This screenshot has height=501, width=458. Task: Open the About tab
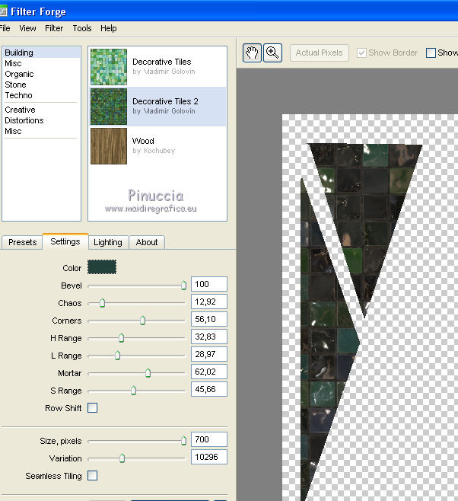[x=147, y=242]
